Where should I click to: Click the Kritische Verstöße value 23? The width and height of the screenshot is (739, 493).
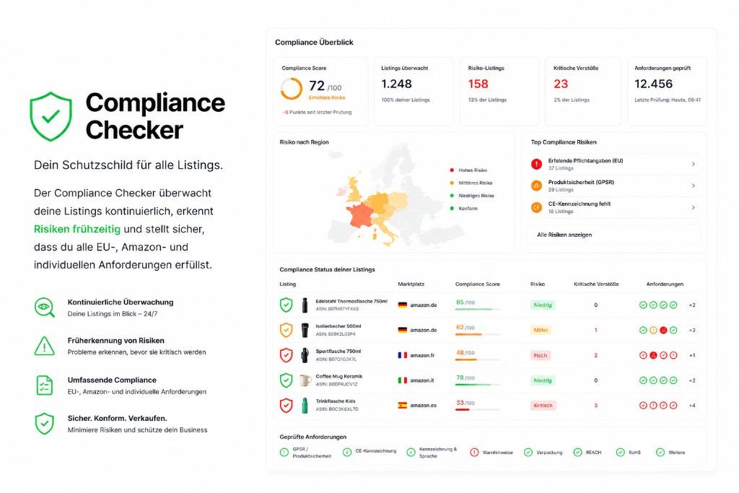(x=561, y=84)
